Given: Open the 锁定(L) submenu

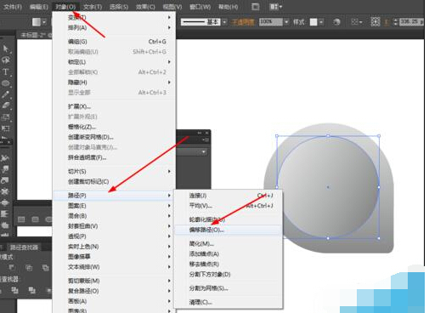Looking at the screenshot, I should (114, 62).
